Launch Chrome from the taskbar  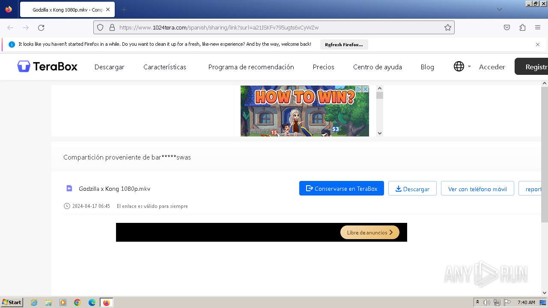[77, 302]
